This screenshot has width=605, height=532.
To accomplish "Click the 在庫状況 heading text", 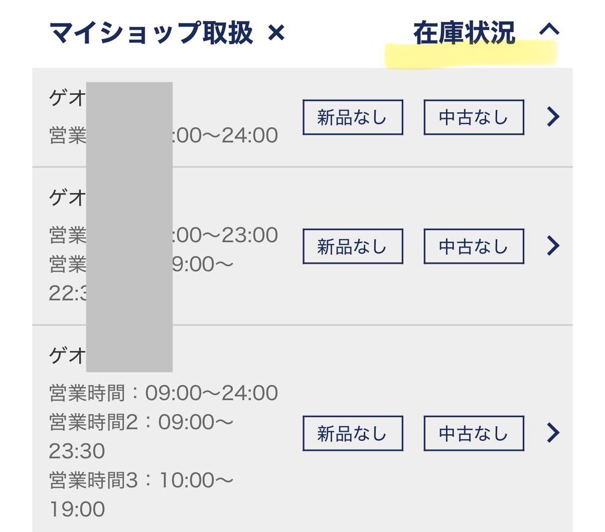I will 464,34.
